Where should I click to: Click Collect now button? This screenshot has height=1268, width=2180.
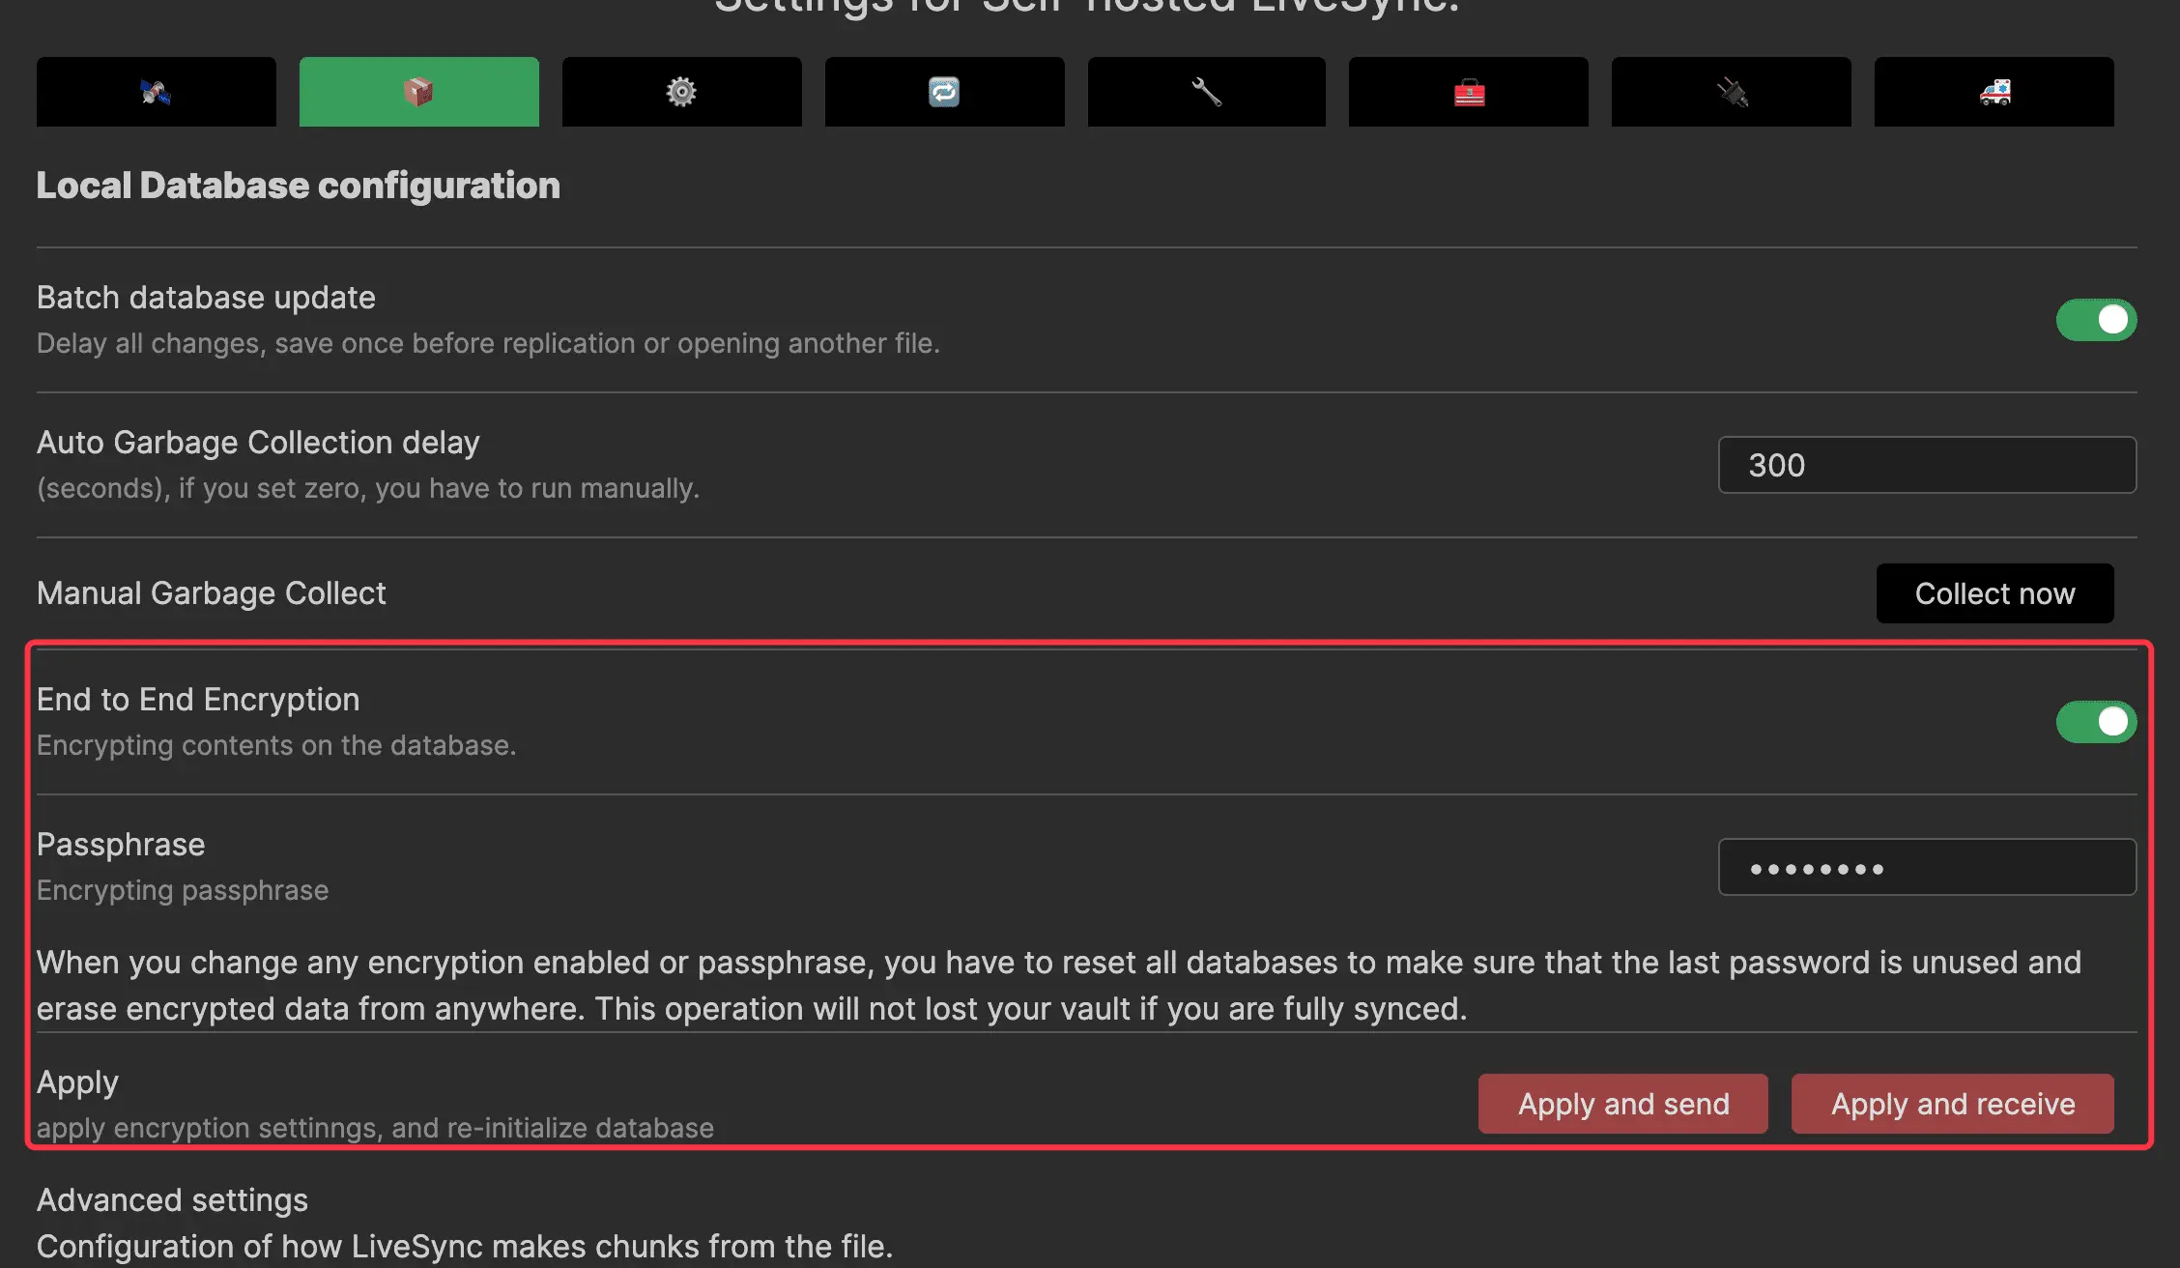tap(1994, 593)
